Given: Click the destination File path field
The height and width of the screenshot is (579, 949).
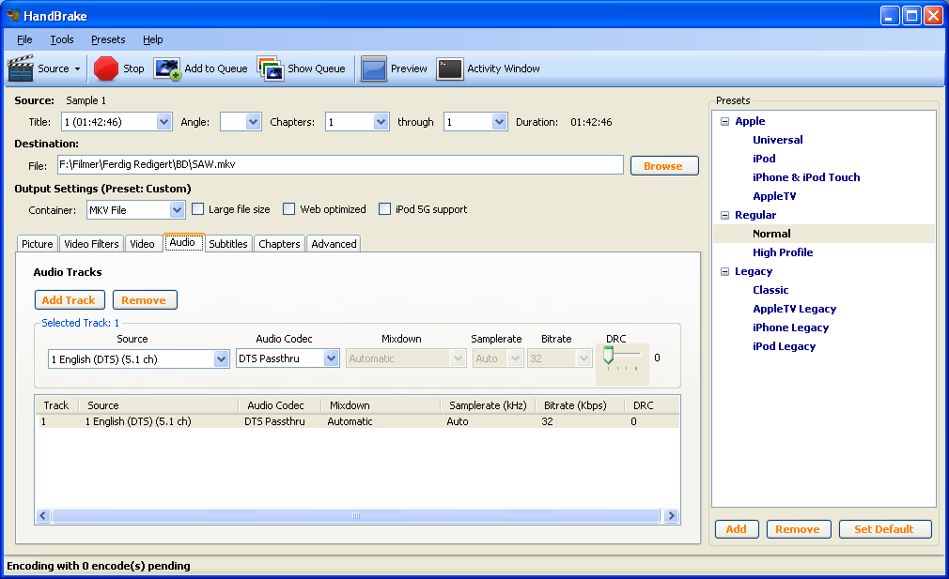Looking at the screenshot, I should (340, 164).
